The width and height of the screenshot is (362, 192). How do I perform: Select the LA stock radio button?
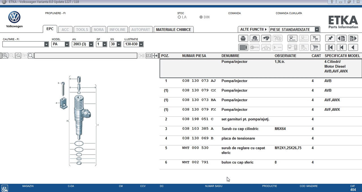179,17
